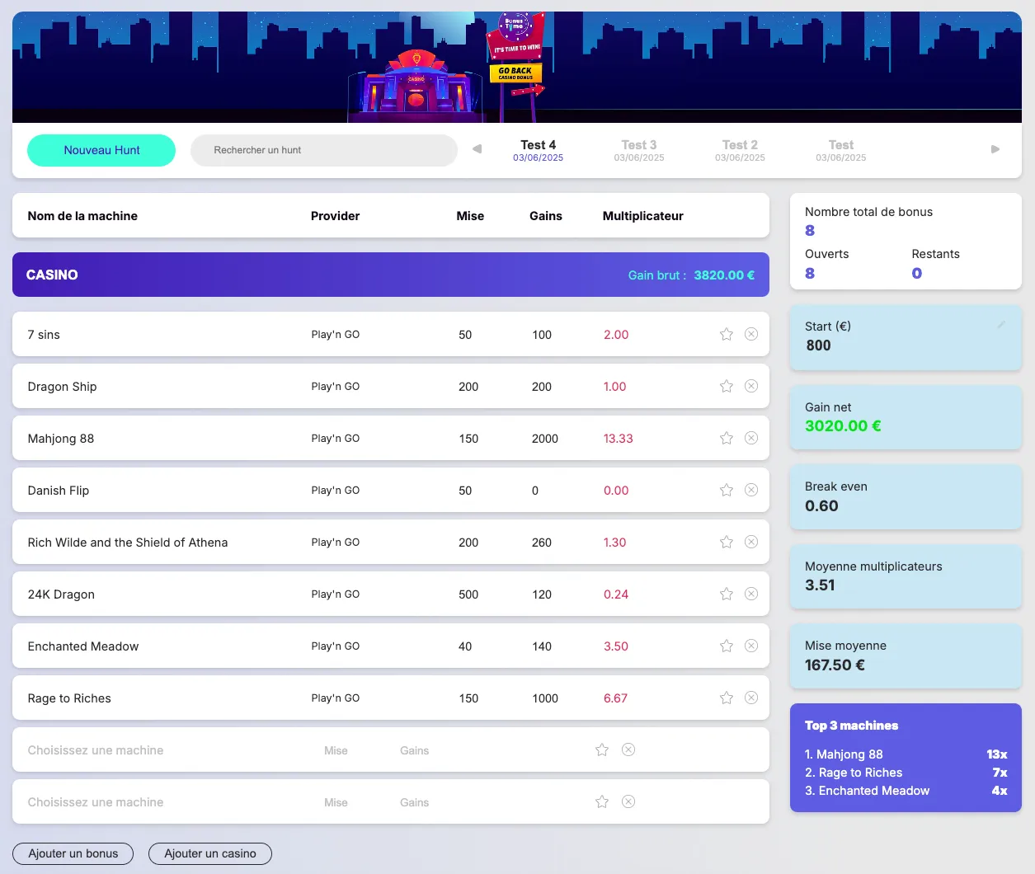Toggle favorite star for Enchanted Meadow
The height and width of the screenshot is (874, 1035).
[726, 646]
